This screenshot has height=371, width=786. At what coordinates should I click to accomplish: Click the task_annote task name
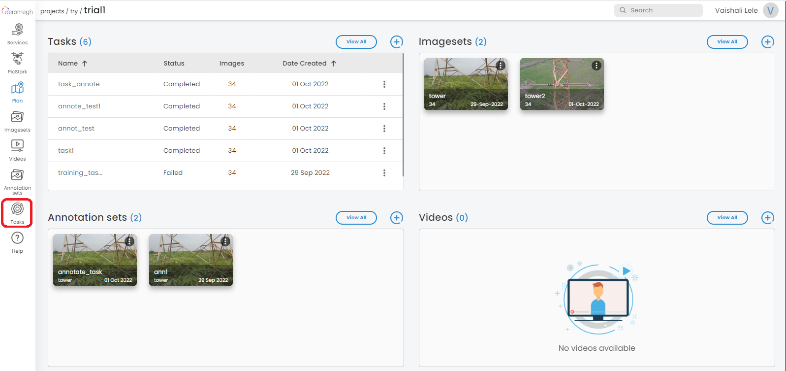tap(79, 84)
